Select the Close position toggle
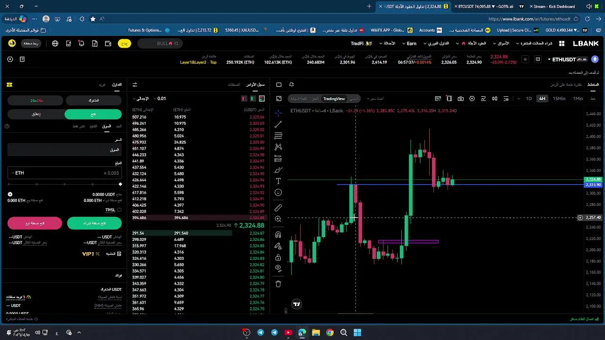The image size is (605, 340). (36, 114)
